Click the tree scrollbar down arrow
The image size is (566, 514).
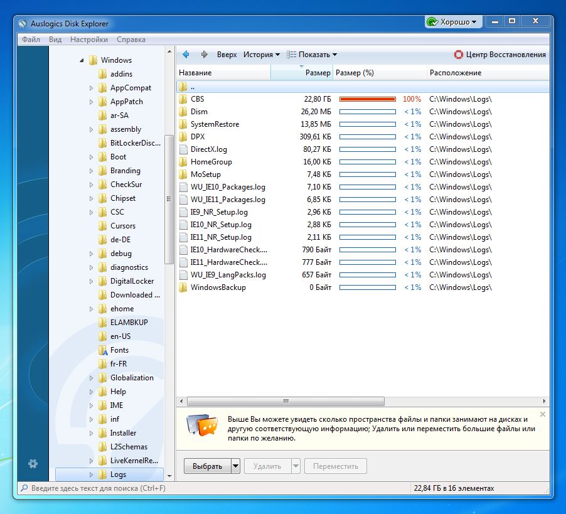tap(169, 476)
